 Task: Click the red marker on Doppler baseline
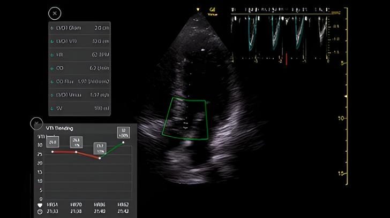tap(286, 58)
